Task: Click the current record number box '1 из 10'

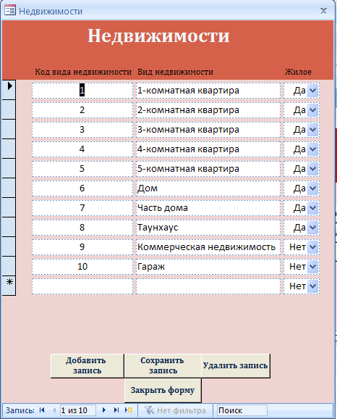Action: (x=77, y=410)
